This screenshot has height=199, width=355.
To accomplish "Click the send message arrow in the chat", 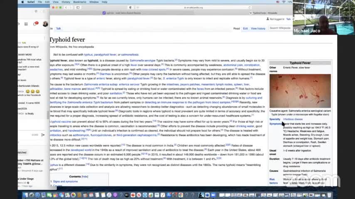I will (43, 135).
